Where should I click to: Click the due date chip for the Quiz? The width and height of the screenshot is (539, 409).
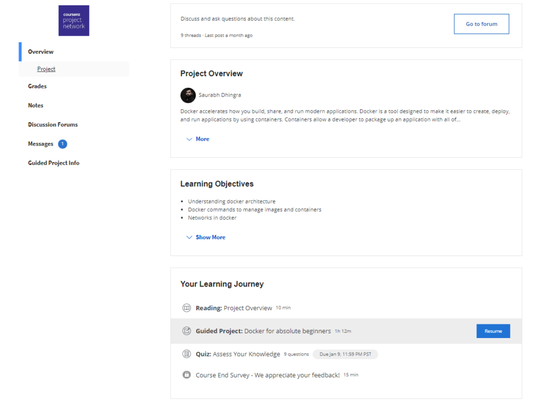(x=345, y=354)
